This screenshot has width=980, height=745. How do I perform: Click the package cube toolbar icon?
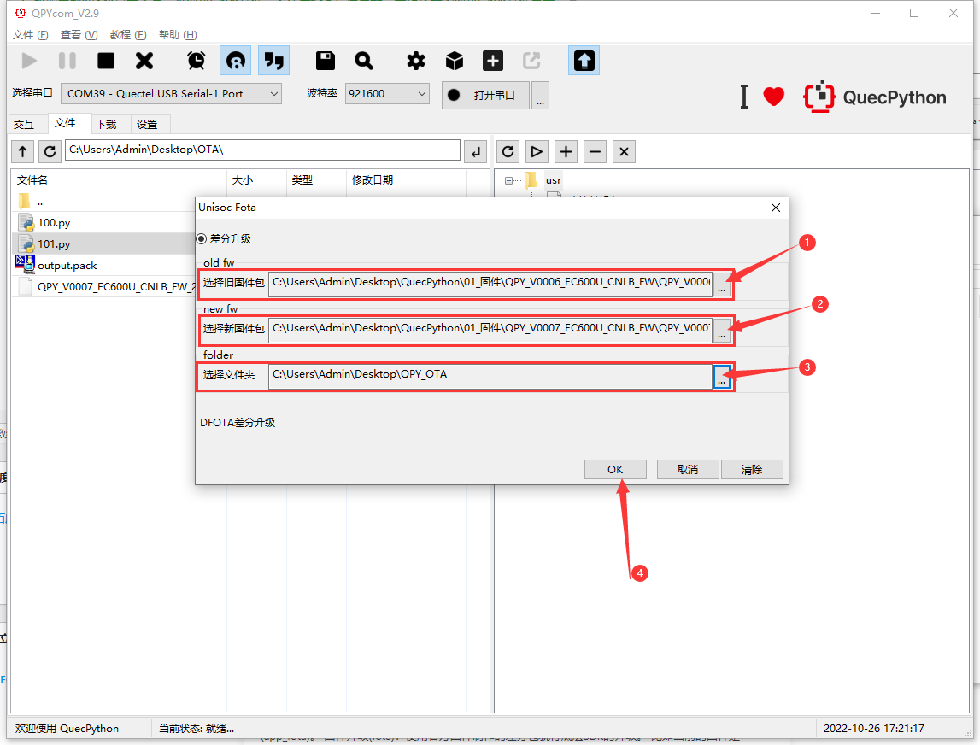[455, 61]
